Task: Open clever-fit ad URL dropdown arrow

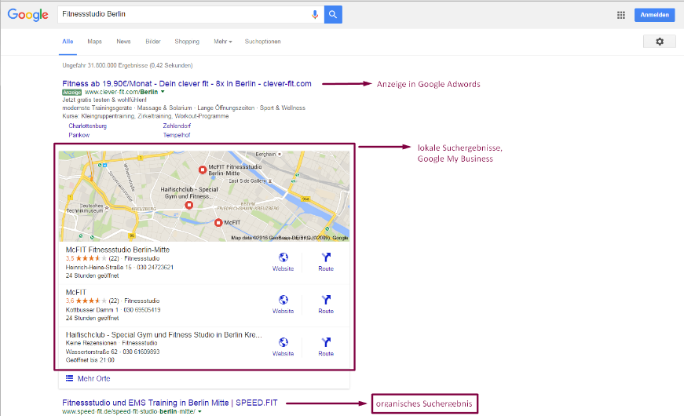Action: [163, 92]
